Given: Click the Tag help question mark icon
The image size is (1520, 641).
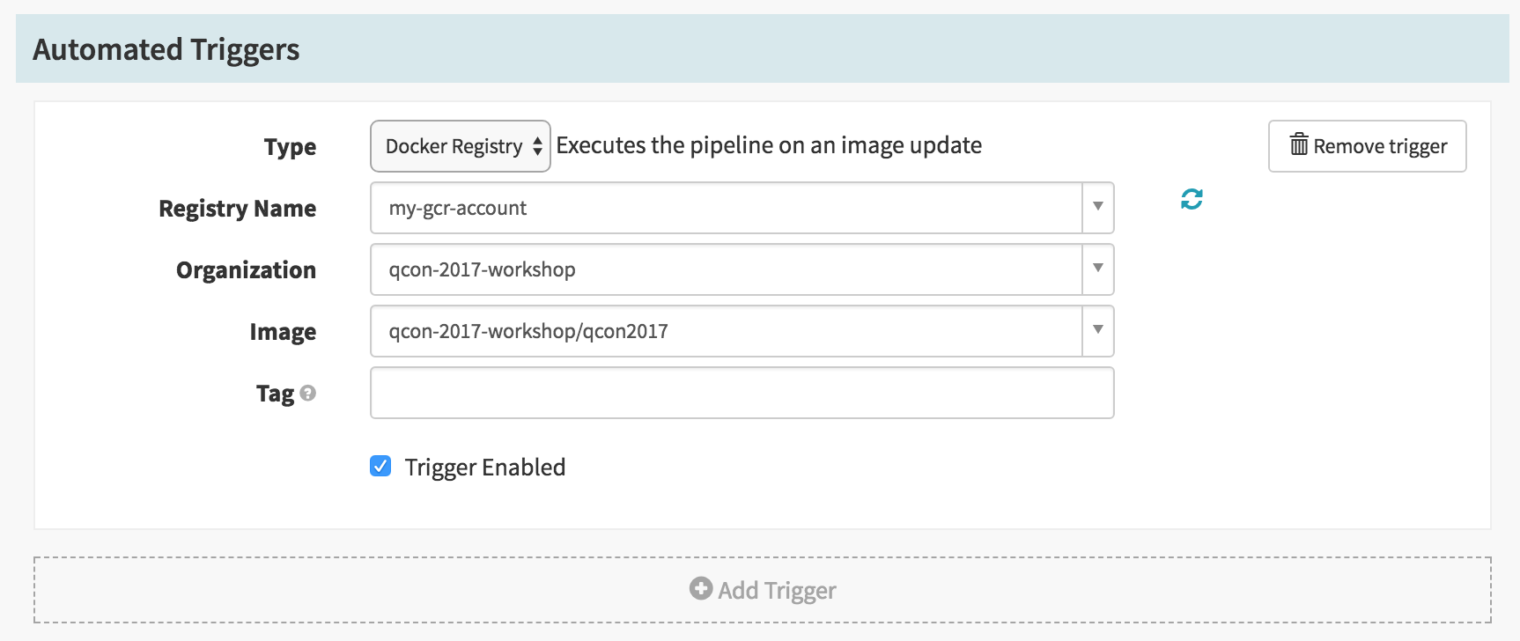Looking at the screenshot, I should coord(307,394).
